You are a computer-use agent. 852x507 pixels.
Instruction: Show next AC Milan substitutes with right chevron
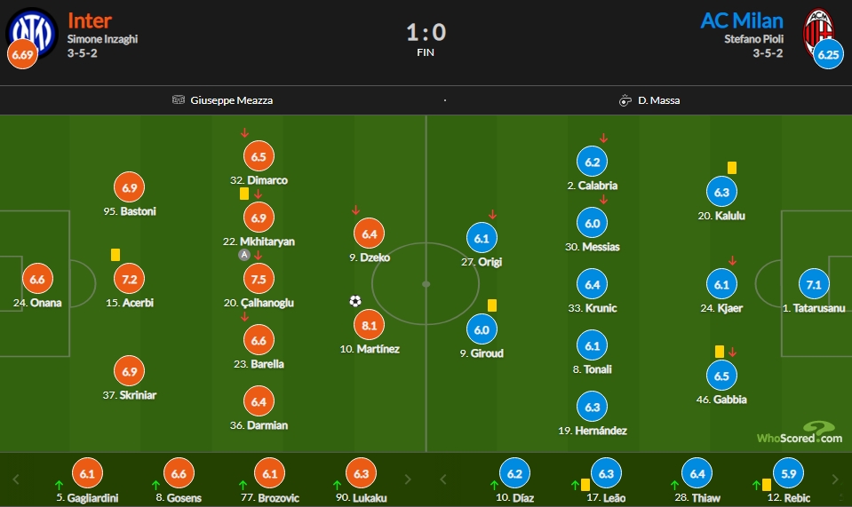835,479
